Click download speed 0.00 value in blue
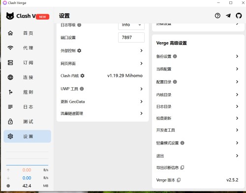This screenshot has width=246, height=193. 27,178
